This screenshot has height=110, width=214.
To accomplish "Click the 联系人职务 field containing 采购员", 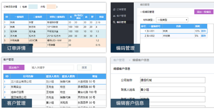I will [x=173, y=99].
